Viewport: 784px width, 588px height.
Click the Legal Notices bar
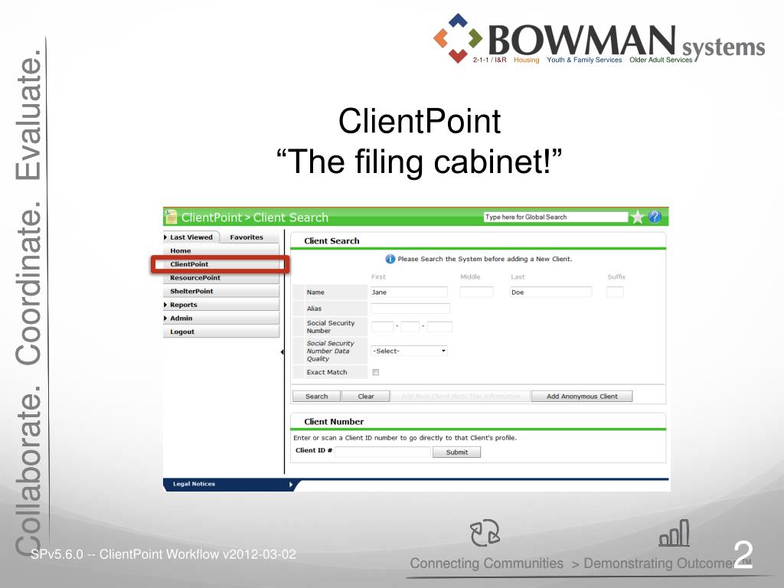tap(229, 484)
